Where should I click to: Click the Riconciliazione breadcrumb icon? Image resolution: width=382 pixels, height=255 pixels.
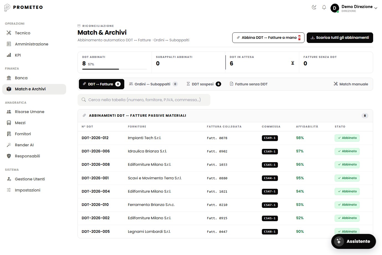(79, 26)
